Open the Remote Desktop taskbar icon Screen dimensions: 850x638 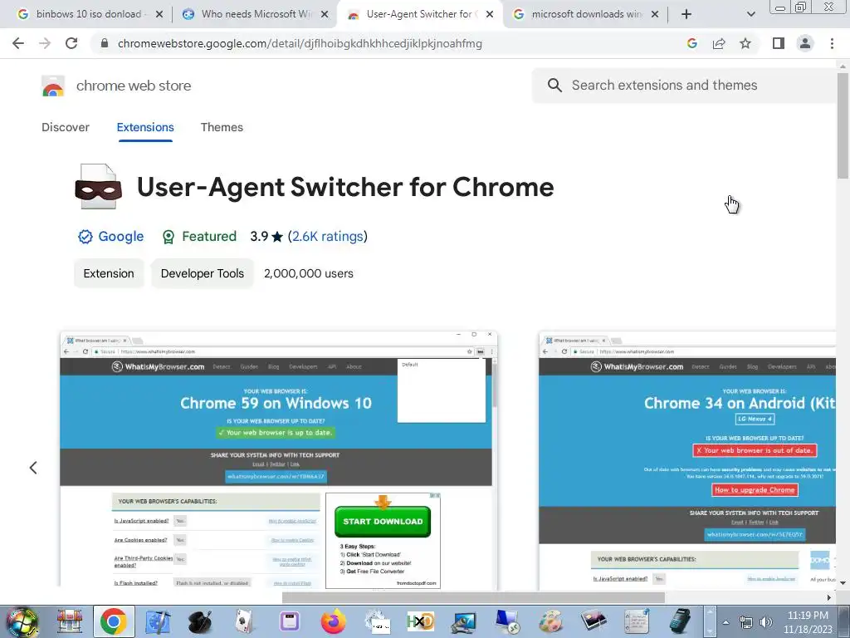507,621
